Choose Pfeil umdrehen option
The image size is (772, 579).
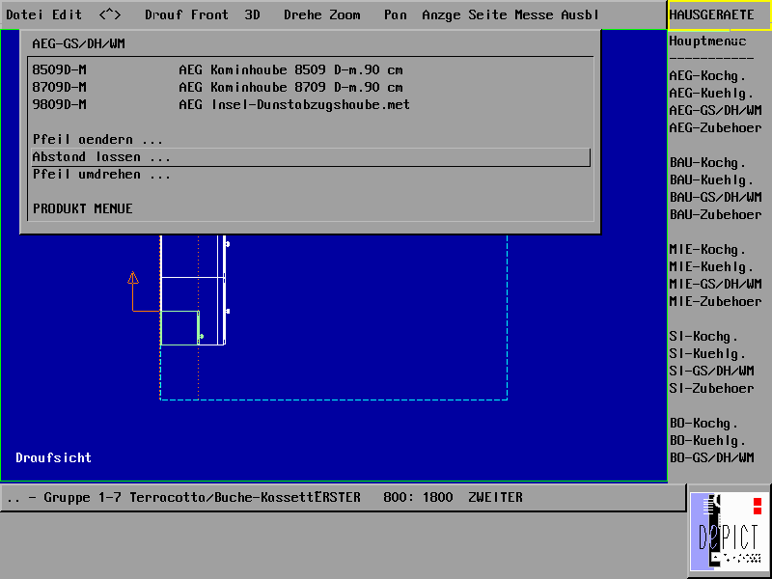(x=310, y=175)
